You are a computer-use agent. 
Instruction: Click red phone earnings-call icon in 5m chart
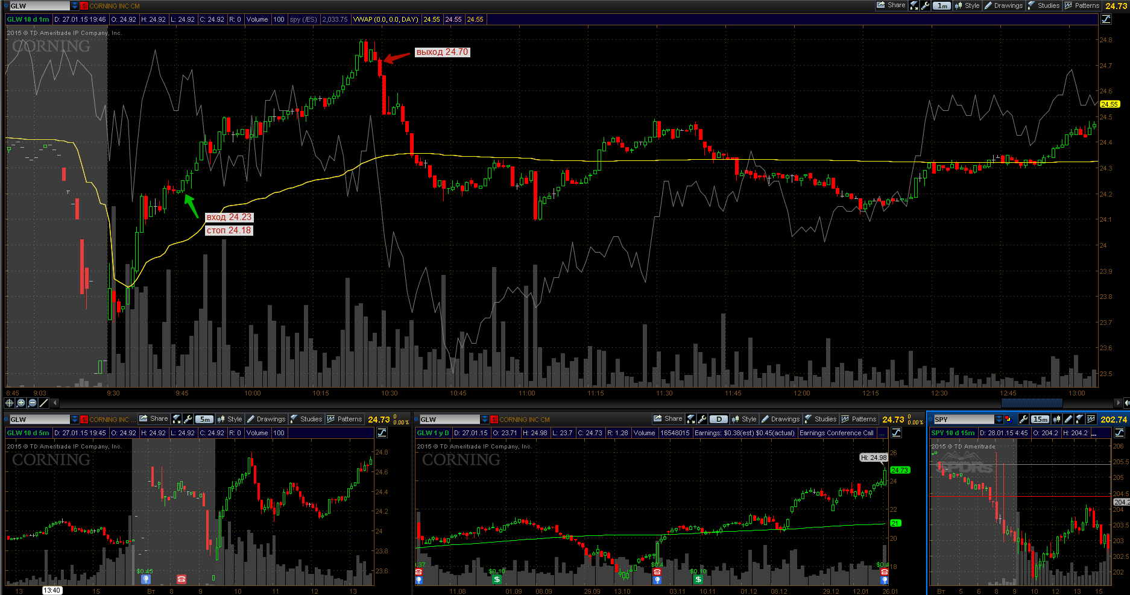[181, 579]
